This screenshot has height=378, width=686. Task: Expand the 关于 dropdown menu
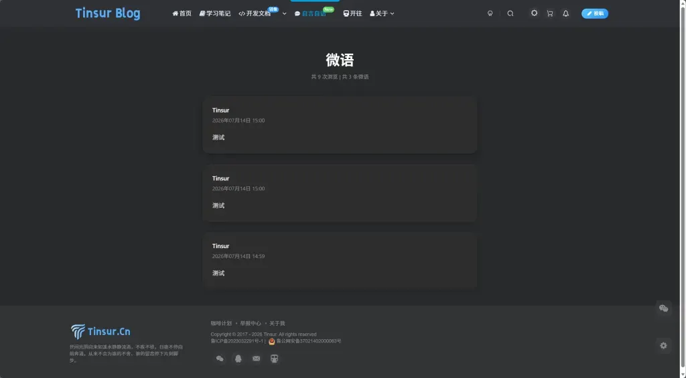coord(382,13)
